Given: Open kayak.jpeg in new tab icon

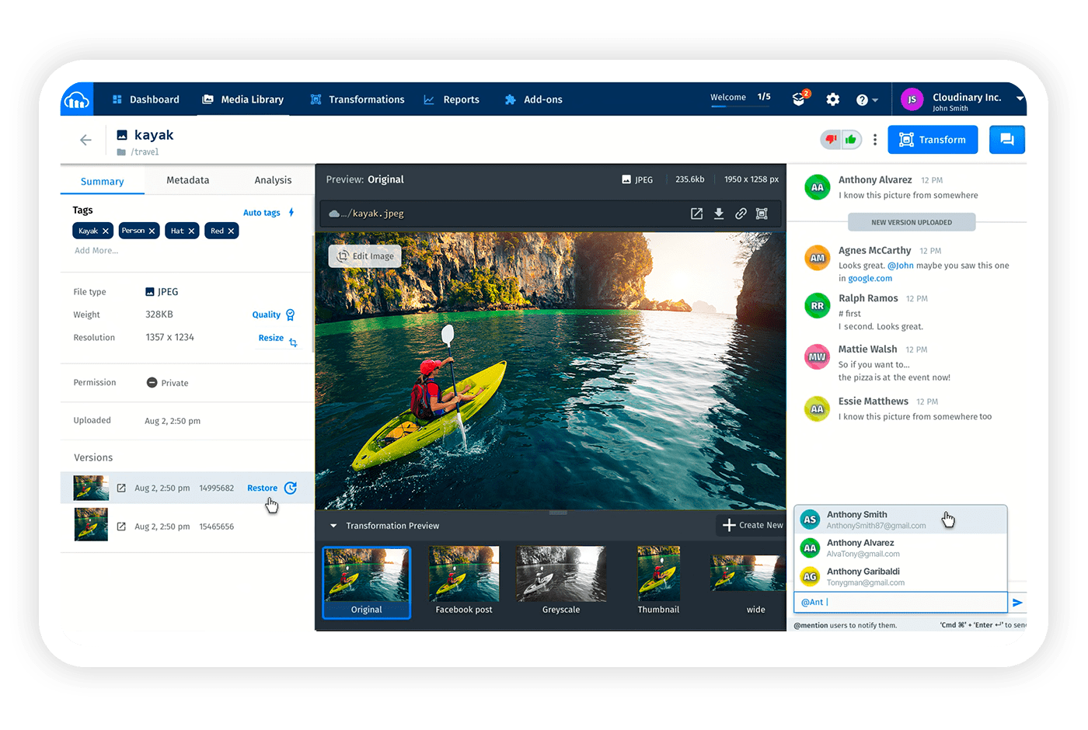Looking at the screenshot, I should coord(696,214).
